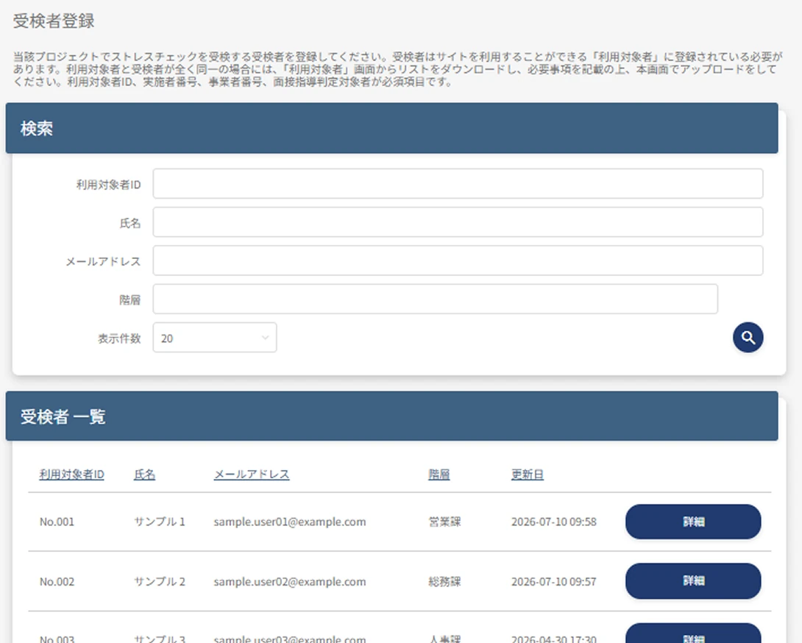
Task: Select the 2026-07-10 09:58 date cell
Action: pos(554,522)
